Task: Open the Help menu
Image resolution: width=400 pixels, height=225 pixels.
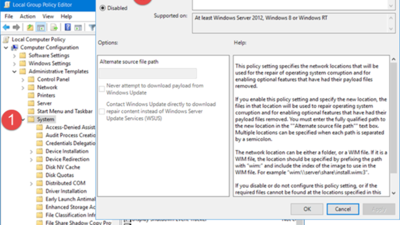Action: [x=66, y=16]
